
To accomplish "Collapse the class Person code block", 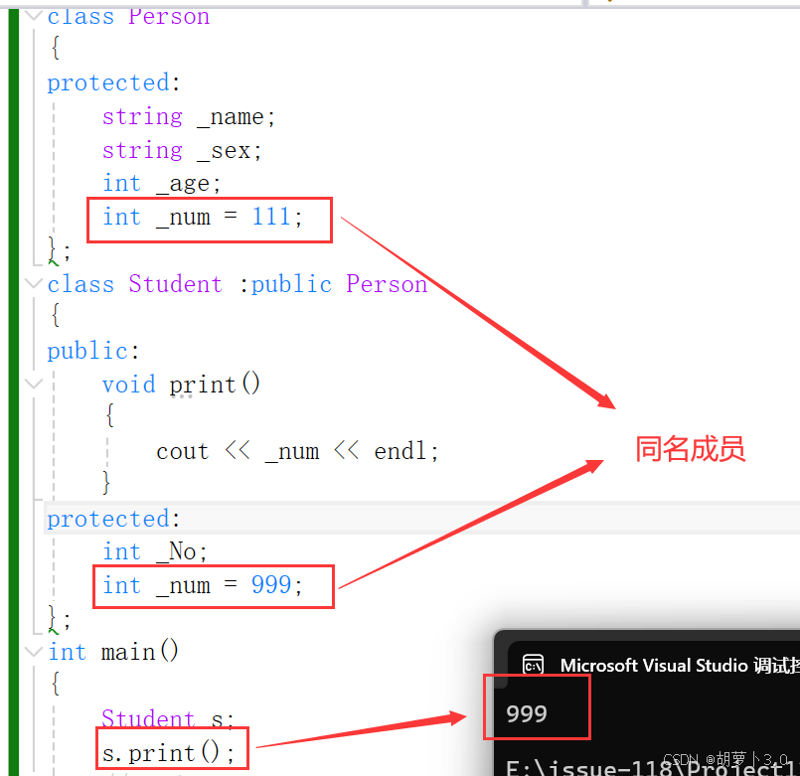I will pos(34,16).
